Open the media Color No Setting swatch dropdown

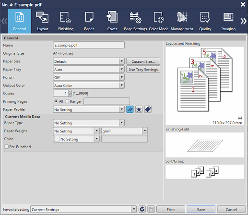pyautogui.click(x=76, y=139)
